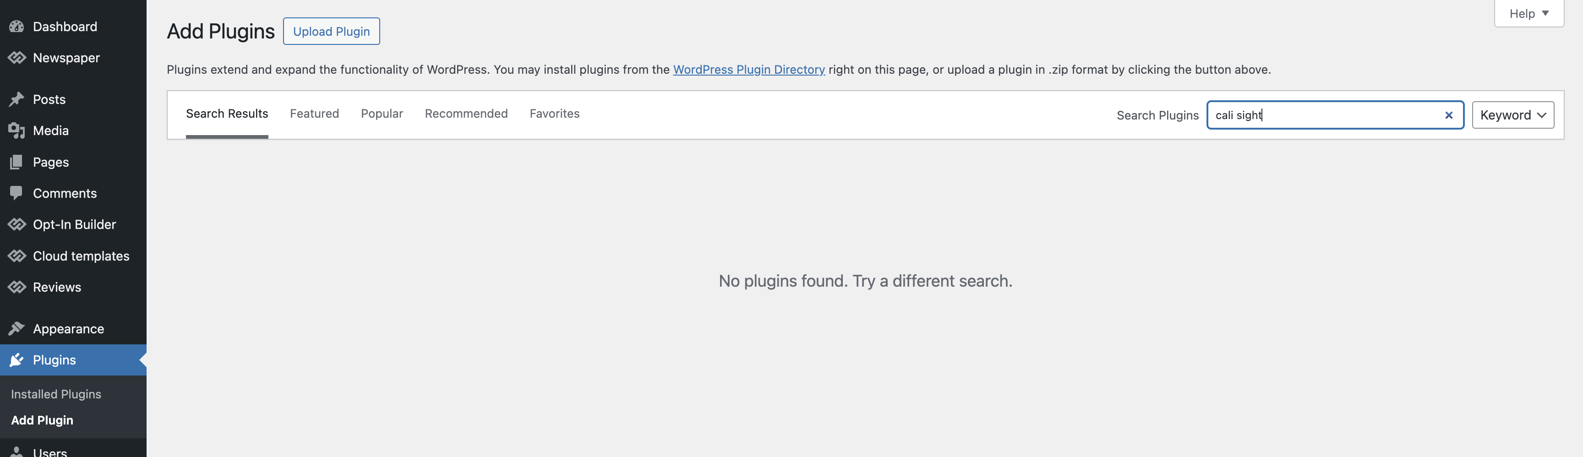Click the Newspaper theme icon
Viewport: 1583px width, 457px height.
16,58
